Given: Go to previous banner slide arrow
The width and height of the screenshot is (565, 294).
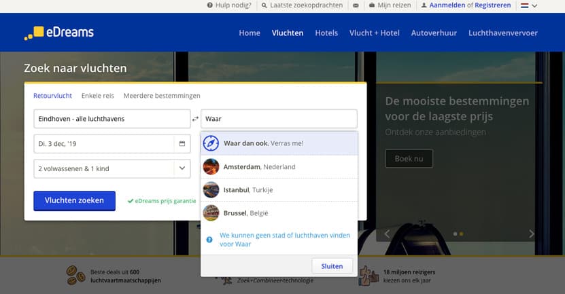Looking at the screenshot, I should 387,234.
